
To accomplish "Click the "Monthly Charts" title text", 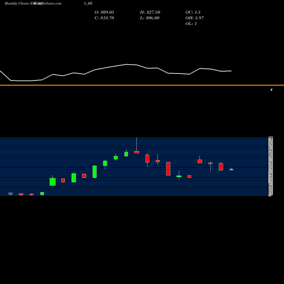I will coord(16,3).
